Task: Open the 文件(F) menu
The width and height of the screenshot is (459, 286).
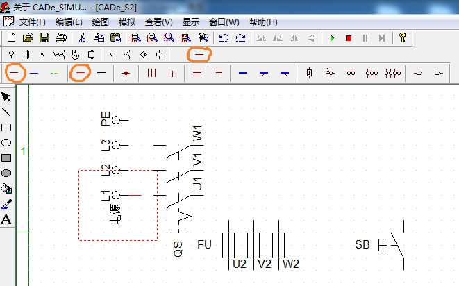Action: [x=32, y=22]
